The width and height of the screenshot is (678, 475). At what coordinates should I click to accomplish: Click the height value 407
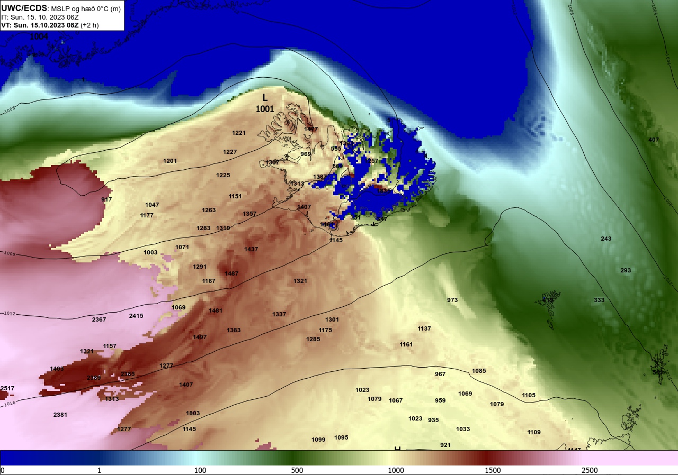pos(654,140)
